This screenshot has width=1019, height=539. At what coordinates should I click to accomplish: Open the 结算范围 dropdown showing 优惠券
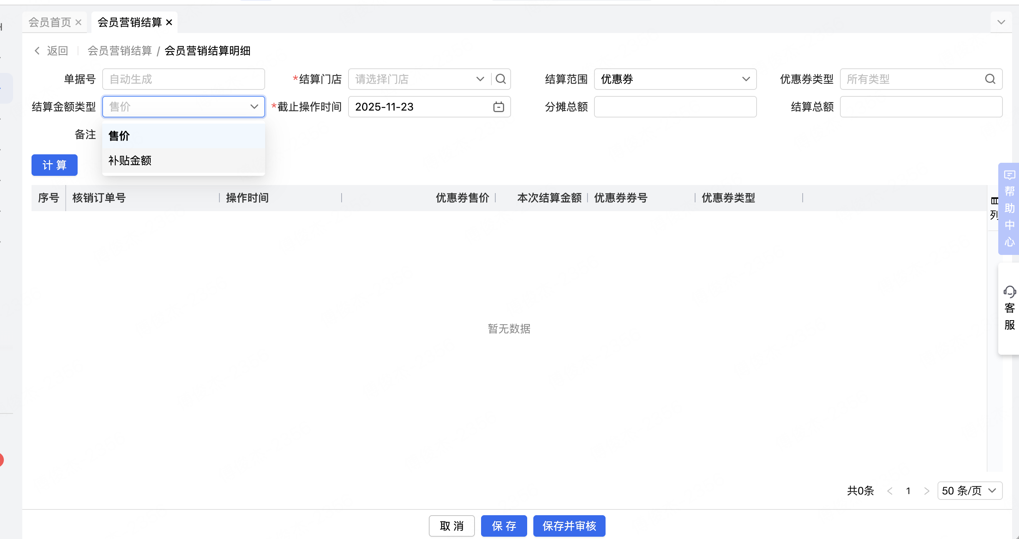[675, 79]
